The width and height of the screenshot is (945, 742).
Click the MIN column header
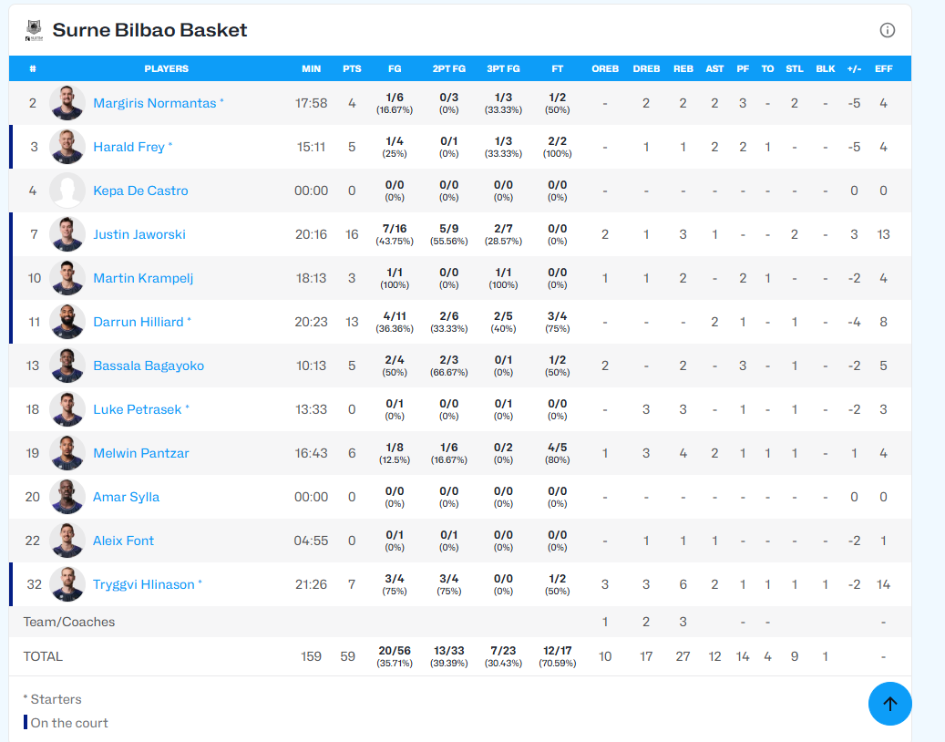[311, 68]
